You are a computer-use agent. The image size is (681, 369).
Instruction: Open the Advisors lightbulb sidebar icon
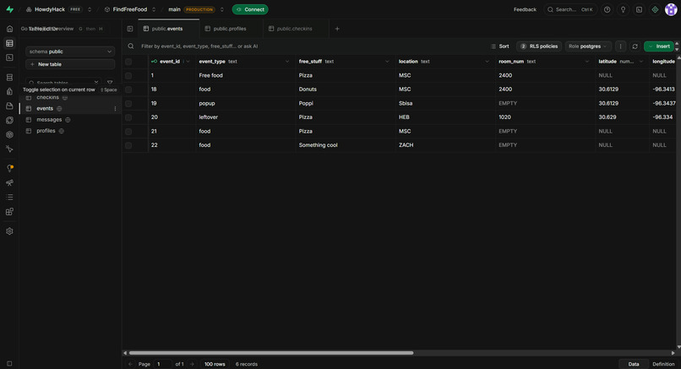[9, 168]
